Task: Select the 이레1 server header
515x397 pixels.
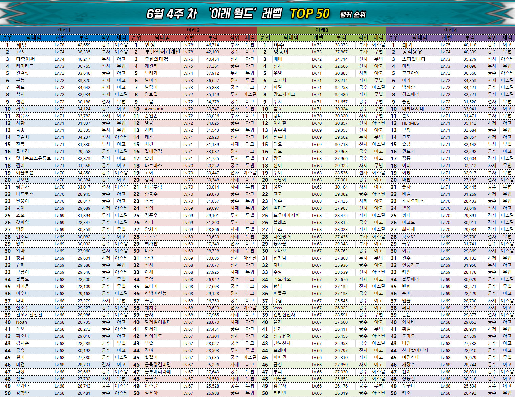Action: coord(64,30)
